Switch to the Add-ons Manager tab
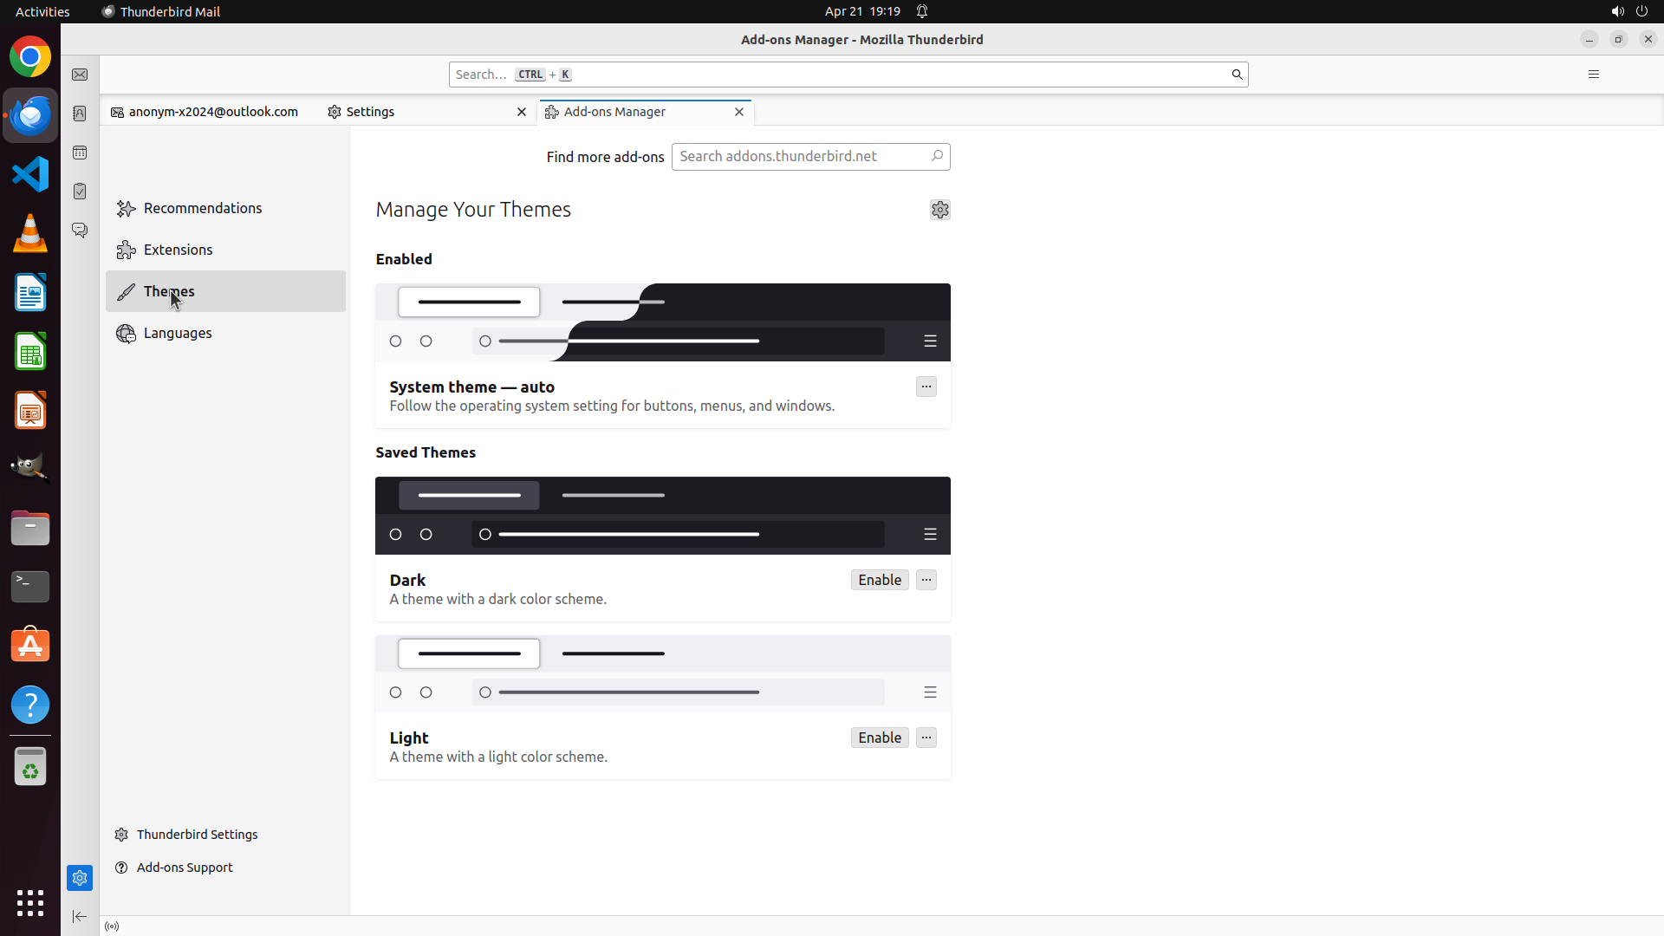 click(x=645, y=112)
